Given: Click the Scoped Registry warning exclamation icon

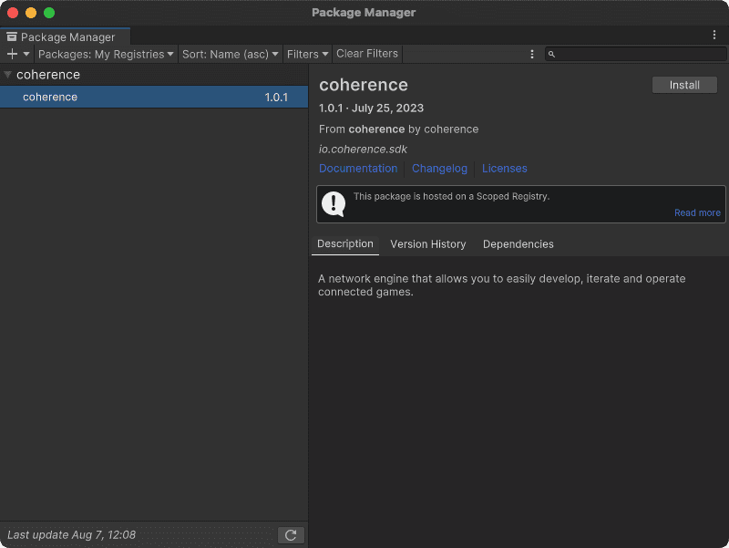Looking at the screenshot, I should pyautogui.click(x=334, y=204).
